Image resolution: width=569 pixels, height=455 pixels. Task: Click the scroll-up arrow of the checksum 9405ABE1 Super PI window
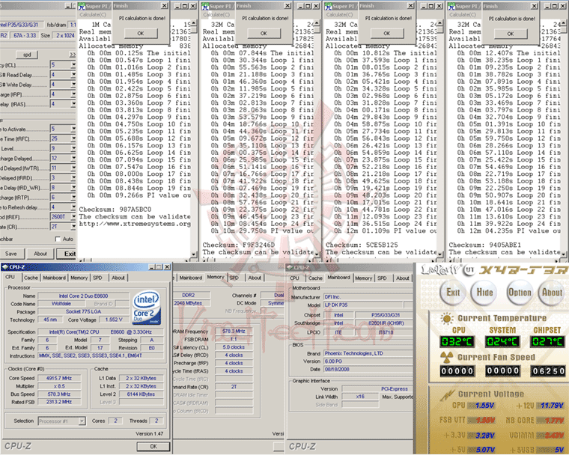click(x=564, y=23)
